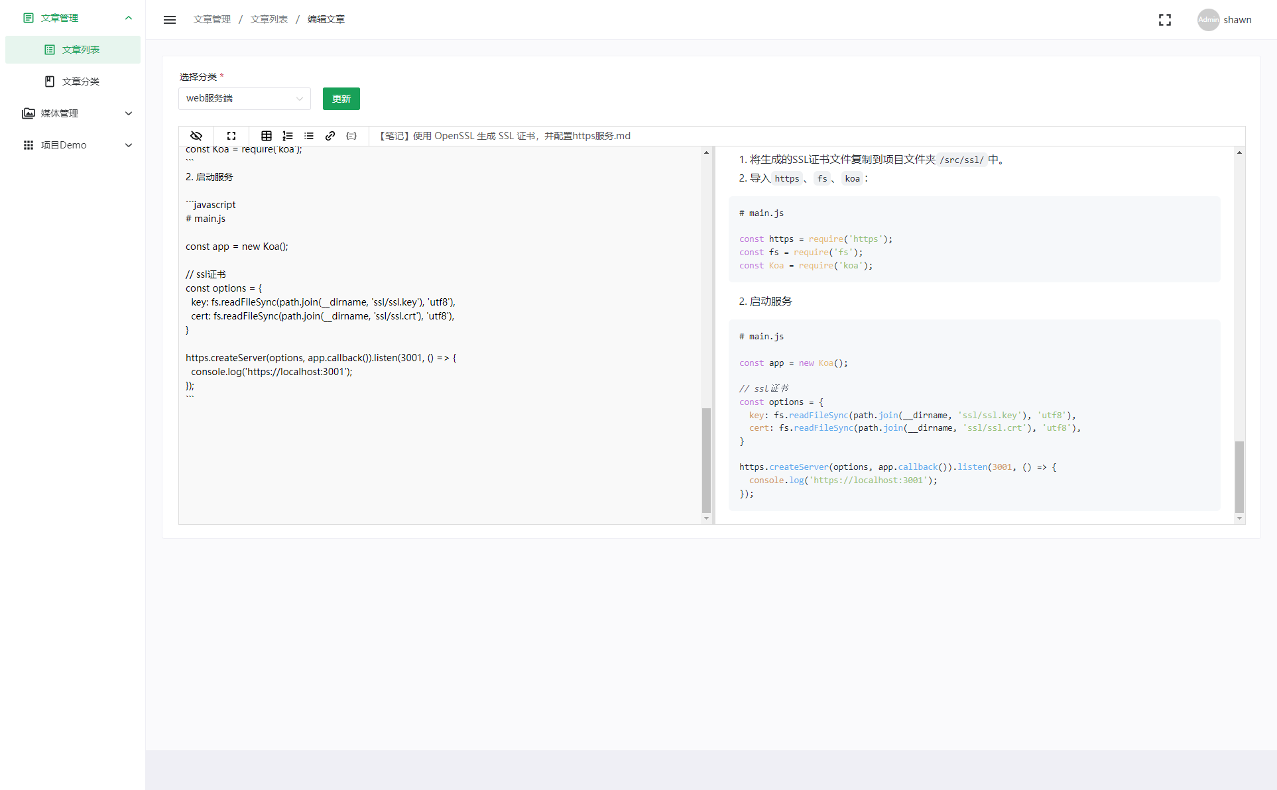This screenshot has height=790, width=1277.
Task: Insert a link with chain icon
Action: click(x=330, y=136)
